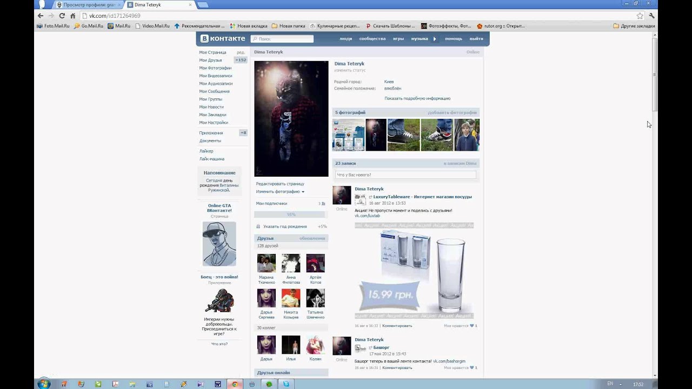Open the LuxuryTableware group link

422,197
